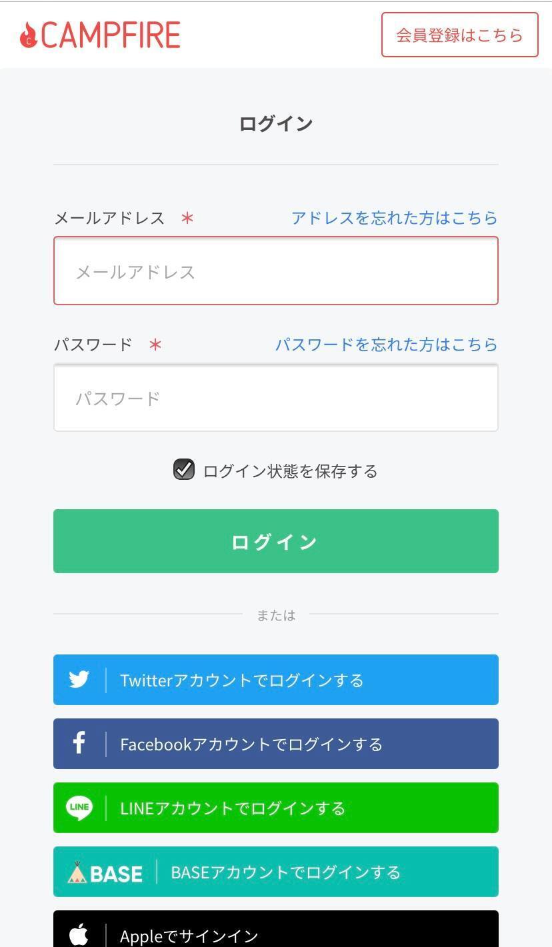Viewport: 552px width, 947px height.
Task: Toggle the ログイン状態を保存する checkbox
Action: click(x=184, y=470)
